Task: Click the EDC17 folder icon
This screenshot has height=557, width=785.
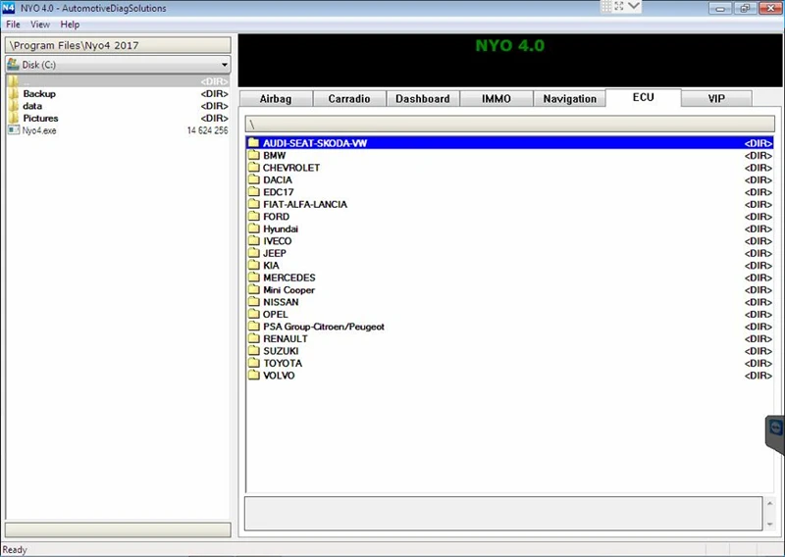Action: [x=254, y=191]
